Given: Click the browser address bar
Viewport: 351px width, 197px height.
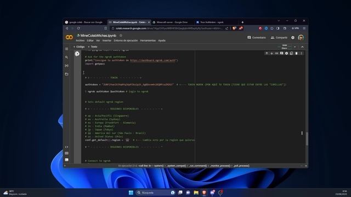Looking at the screenshot, I should (x=169, y=28).
